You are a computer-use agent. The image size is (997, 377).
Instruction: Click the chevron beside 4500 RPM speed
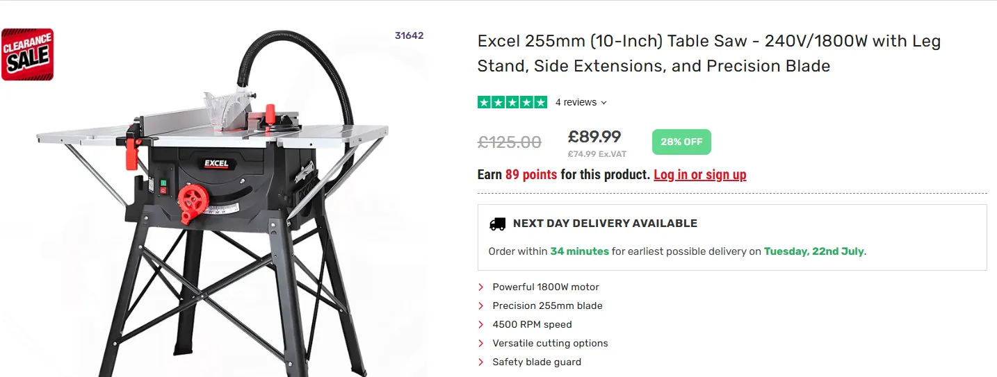481,324
